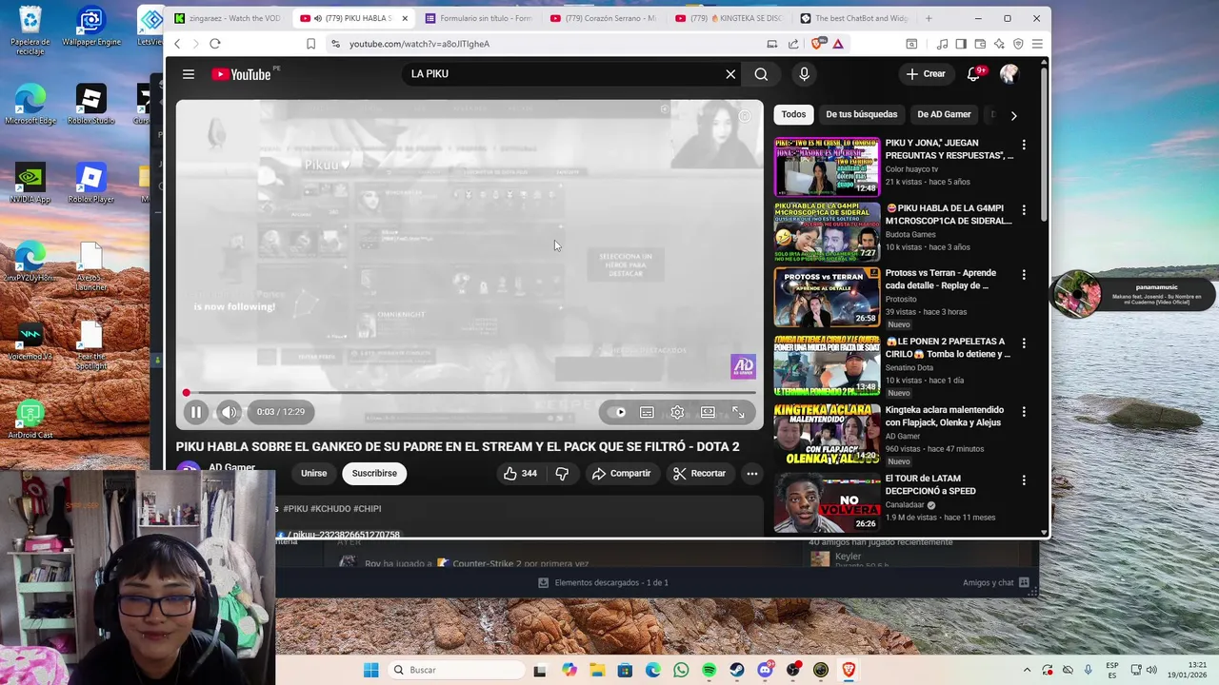Go back to the previous page
This screenshot has height=685, width=1219.
tap(177, 44)
